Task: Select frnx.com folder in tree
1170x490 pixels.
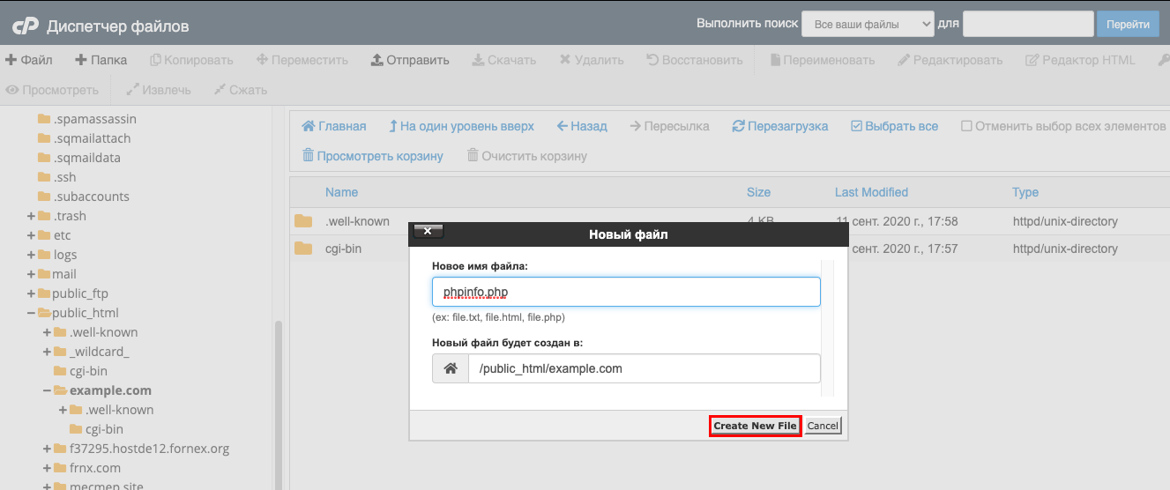Action: tap(87, 468)
